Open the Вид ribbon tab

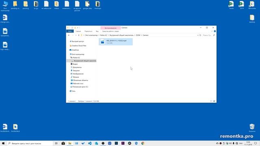(x=97, y=31)
